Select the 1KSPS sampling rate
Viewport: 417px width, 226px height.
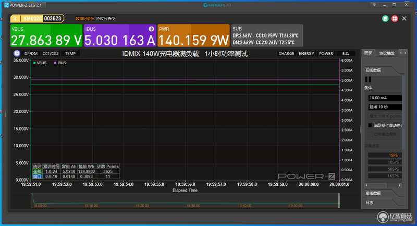(x=385, y=176)
